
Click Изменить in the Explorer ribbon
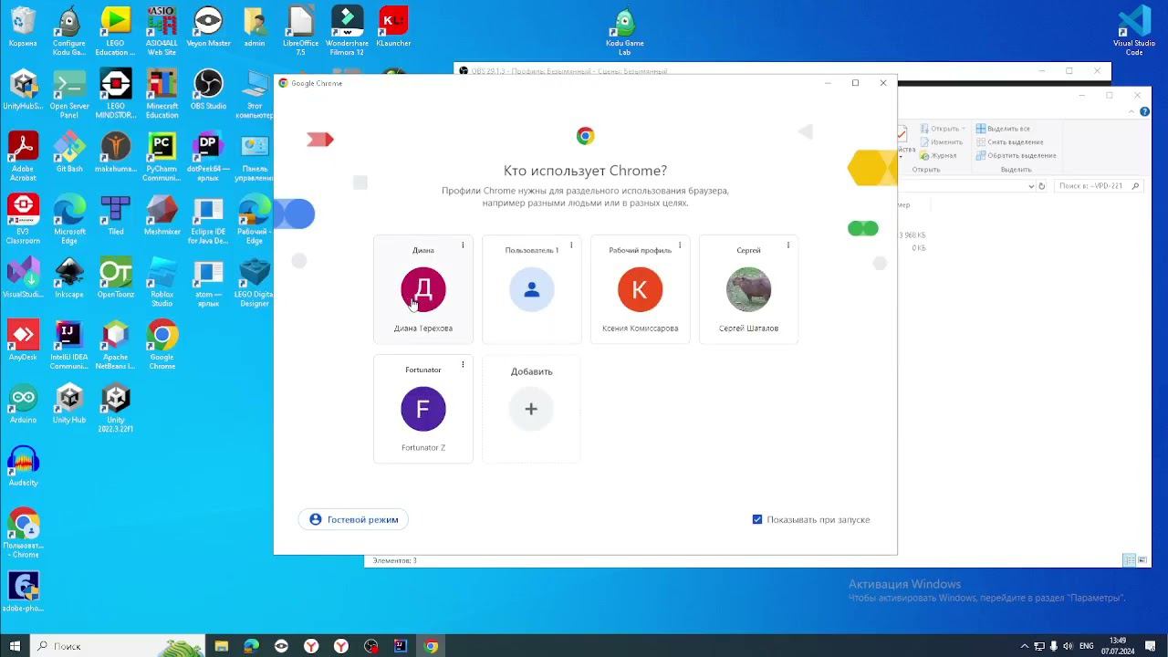(x=940, y=142)
